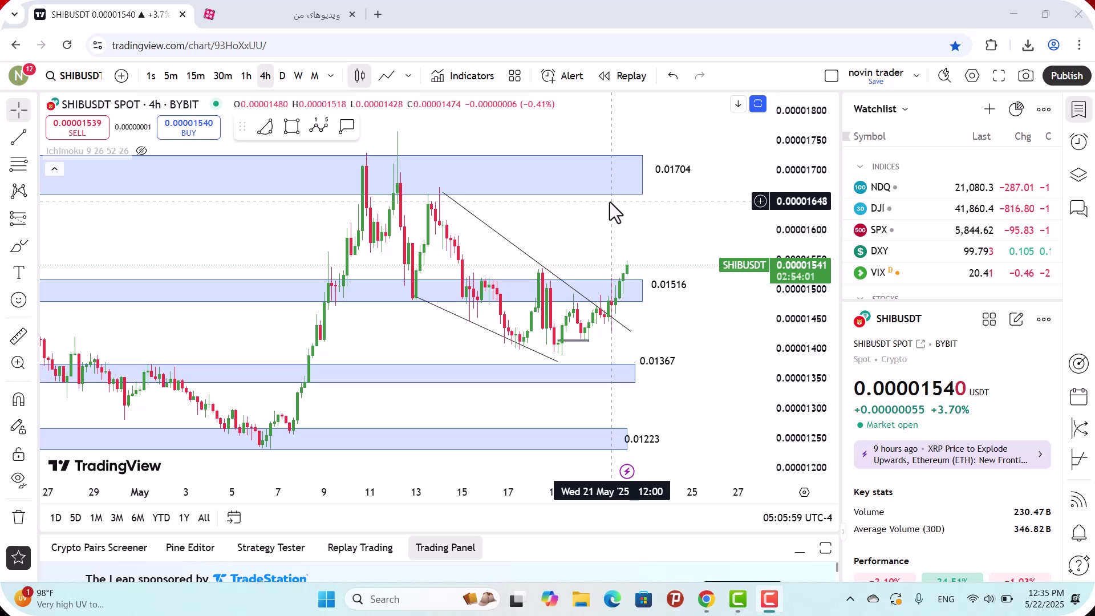Add a symbol to the Watchlist

click(989, 109)
